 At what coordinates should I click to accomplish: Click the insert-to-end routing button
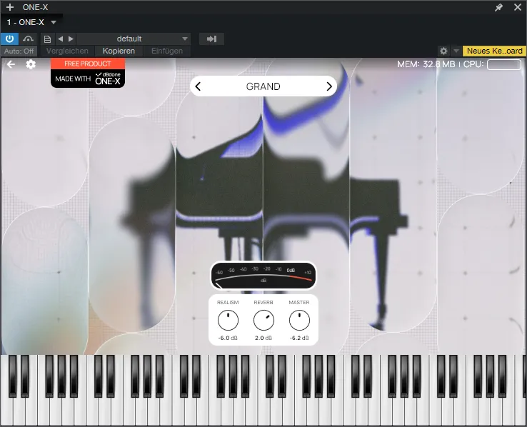pos(211,39)
